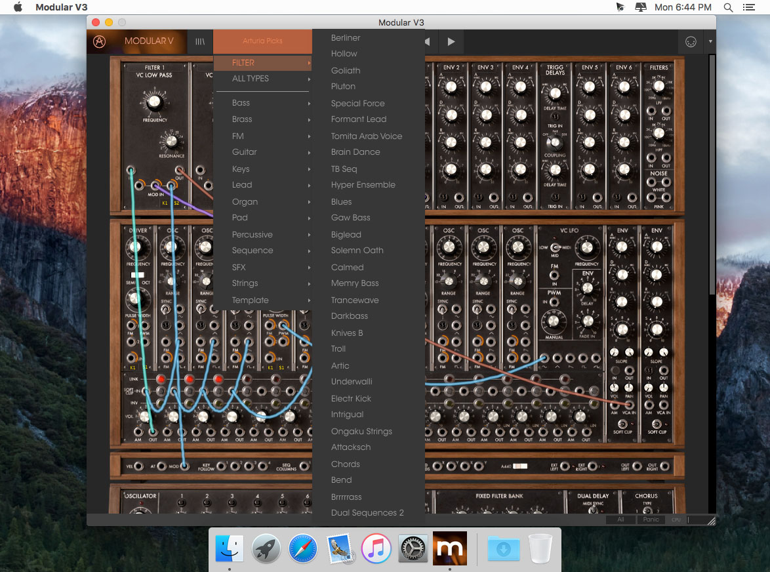The width and height of the screenshot is (770, 572).
Task: Open Safari from the dock
Action: [302, 548]
